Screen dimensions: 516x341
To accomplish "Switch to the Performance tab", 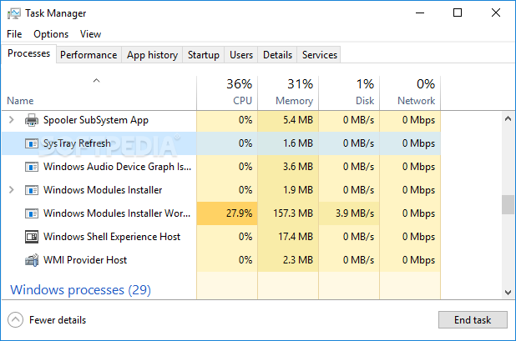I will [89, 55].
